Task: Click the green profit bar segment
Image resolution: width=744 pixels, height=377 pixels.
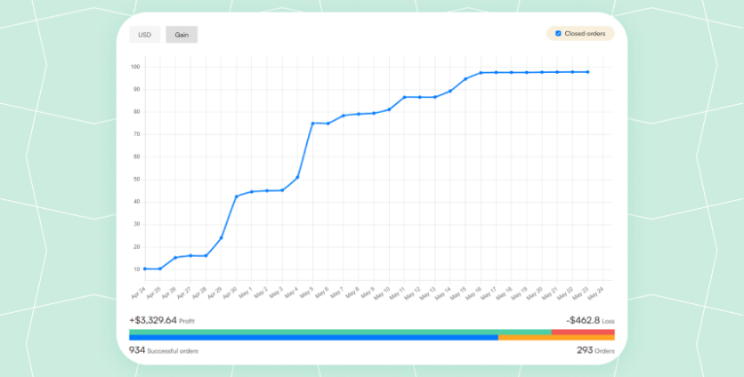Action: pos(338,332)
